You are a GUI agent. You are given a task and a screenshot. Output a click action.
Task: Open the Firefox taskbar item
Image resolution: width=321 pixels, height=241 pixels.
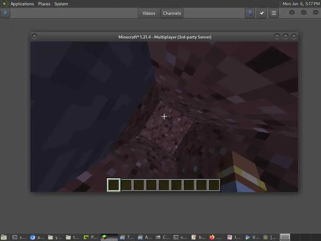point(215,237)
